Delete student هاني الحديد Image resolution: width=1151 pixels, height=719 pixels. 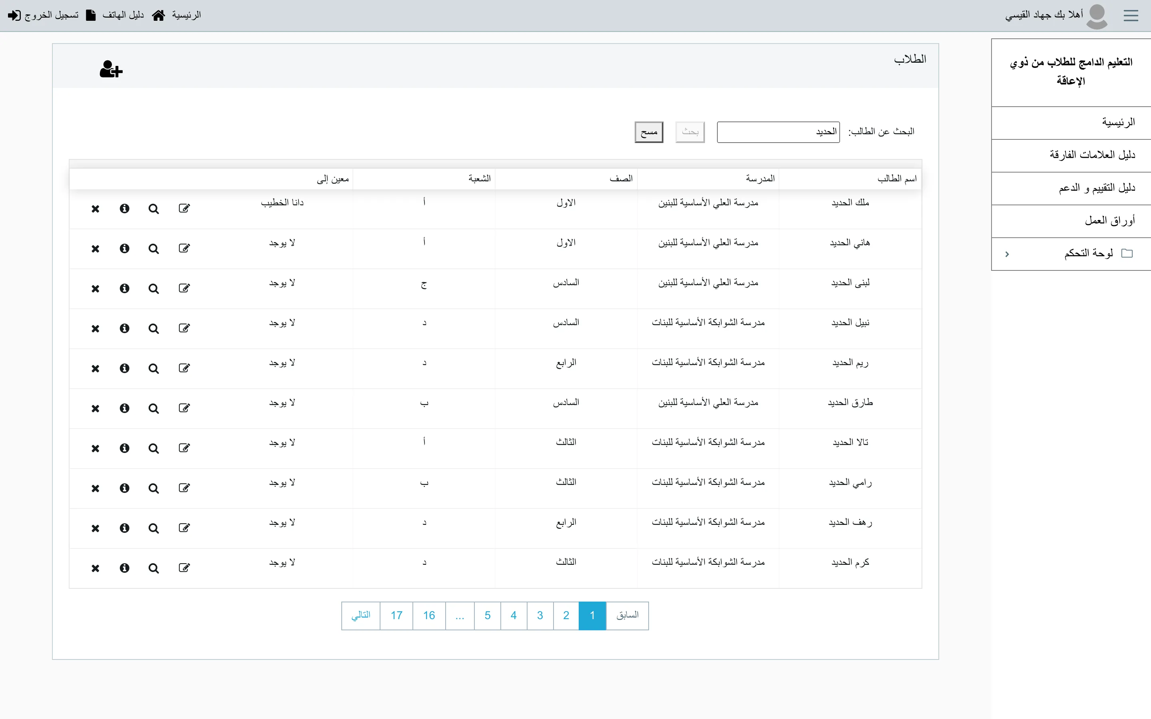95,249
